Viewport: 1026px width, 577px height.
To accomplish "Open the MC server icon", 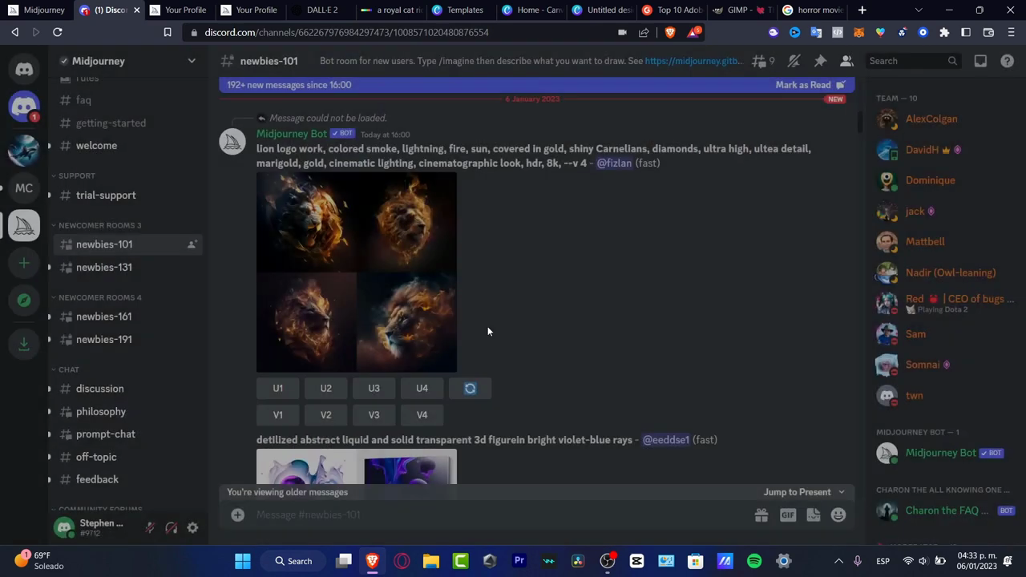I will (24, 188).
